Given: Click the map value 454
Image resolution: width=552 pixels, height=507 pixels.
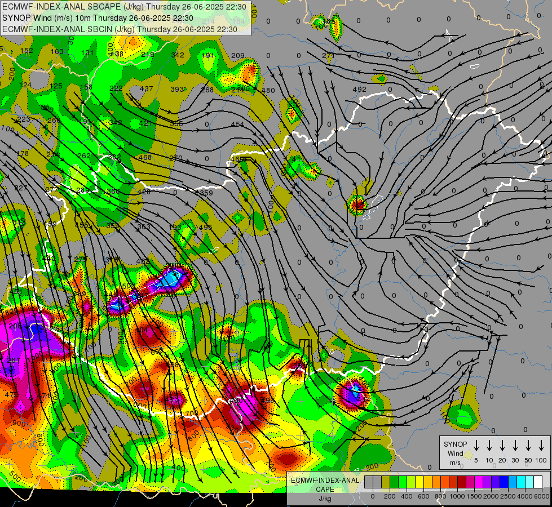Looking at the screenshot, I should click(237, 124).
